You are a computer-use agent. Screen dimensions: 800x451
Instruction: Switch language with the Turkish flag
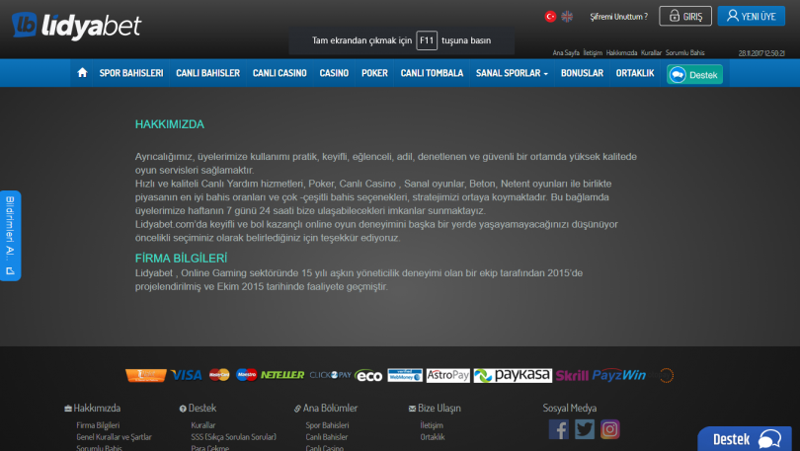(x=550, y=17)
